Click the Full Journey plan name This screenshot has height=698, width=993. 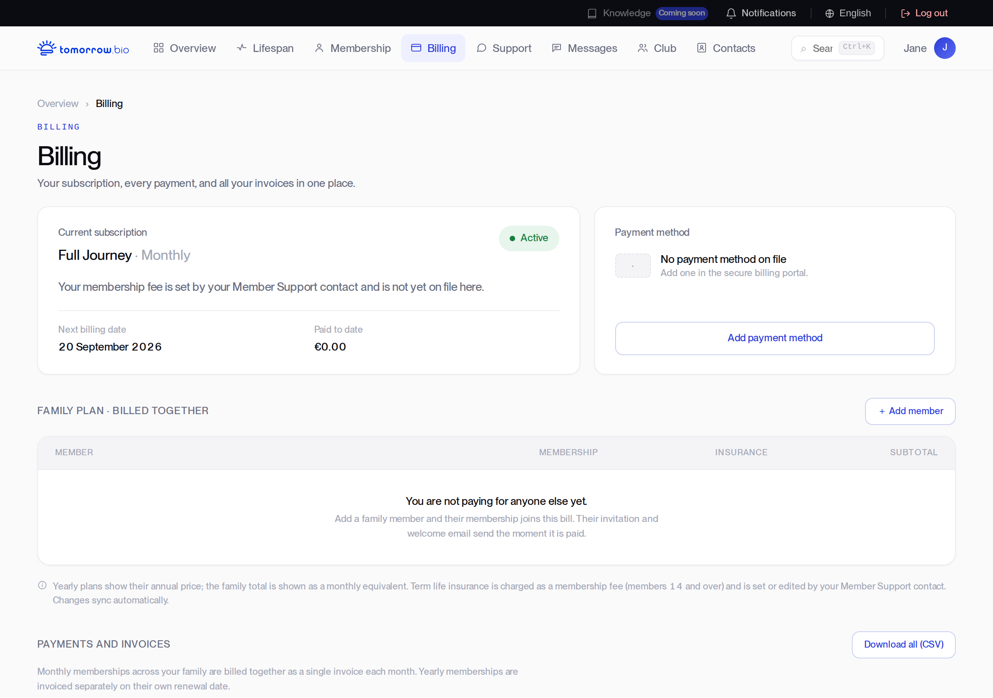pos(95,255)
